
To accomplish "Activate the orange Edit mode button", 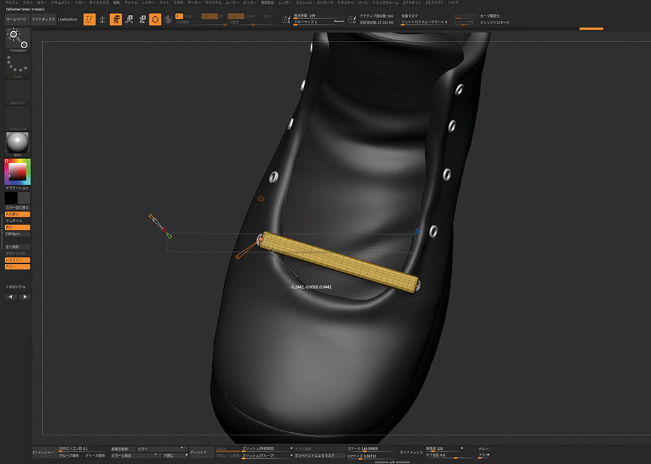I will click(x=89, y=19).
